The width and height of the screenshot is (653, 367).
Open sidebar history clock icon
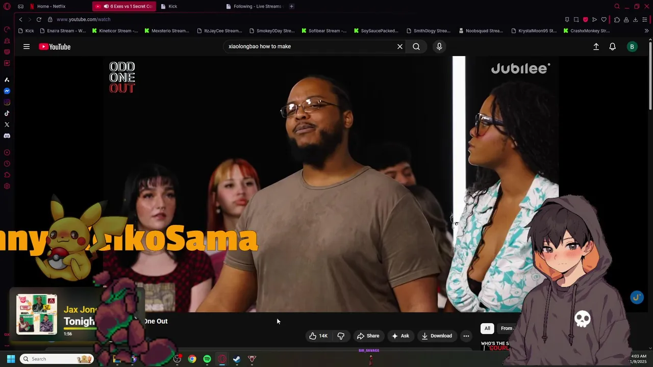click(x=7, y=164)
